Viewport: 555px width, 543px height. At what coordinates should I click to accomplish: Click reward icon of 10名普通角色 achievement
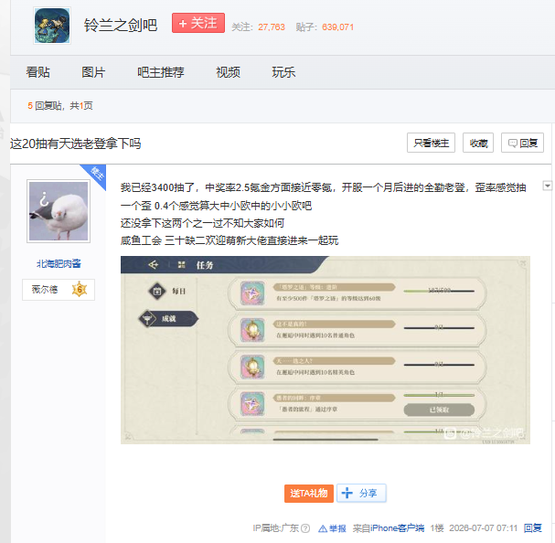point(252,330)
